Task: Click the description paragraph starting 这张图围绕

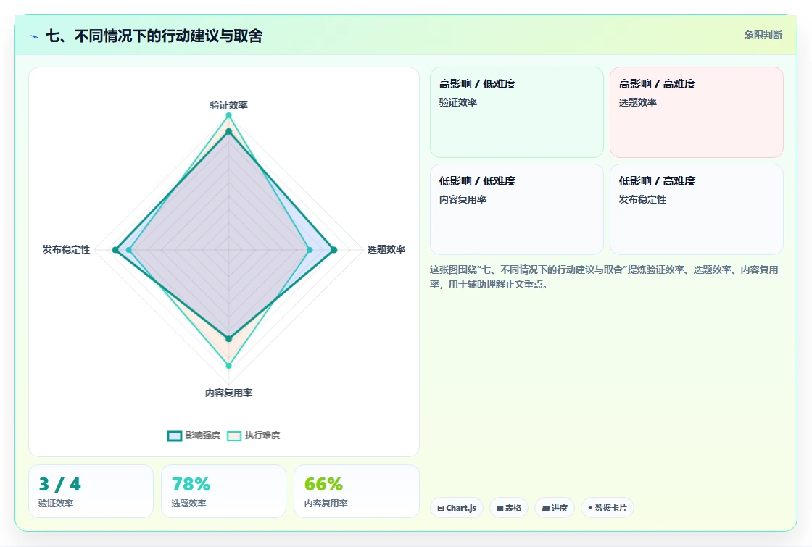Action: click(604, 277)
